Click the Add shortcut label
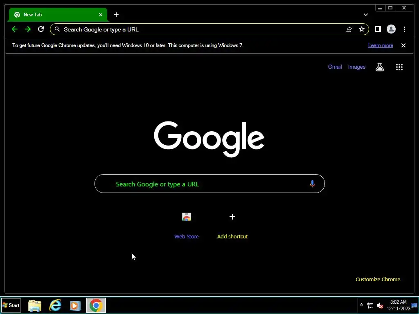419x314 pixels. (x=232, y=237)
